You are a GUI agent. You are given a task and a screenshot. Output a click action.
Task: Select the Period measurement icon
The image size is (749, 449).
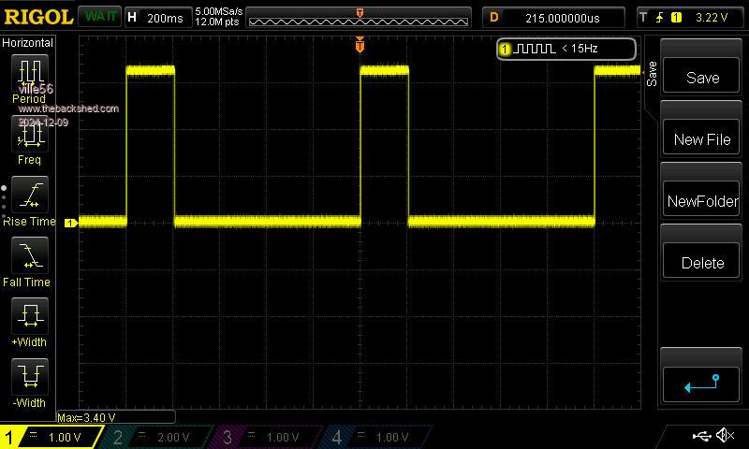pos(29,74)
